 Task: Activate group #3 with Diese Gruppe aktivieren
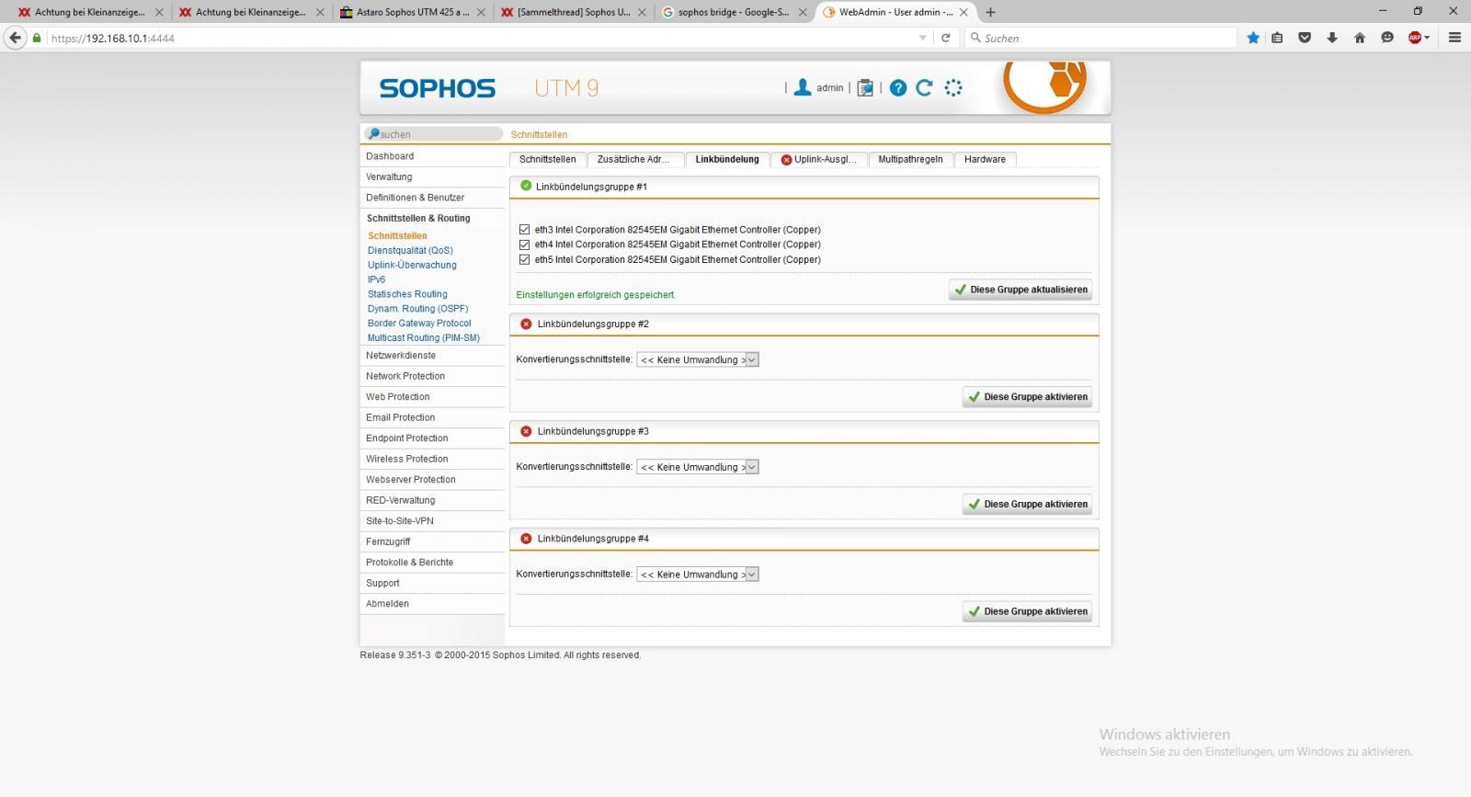1027,505
